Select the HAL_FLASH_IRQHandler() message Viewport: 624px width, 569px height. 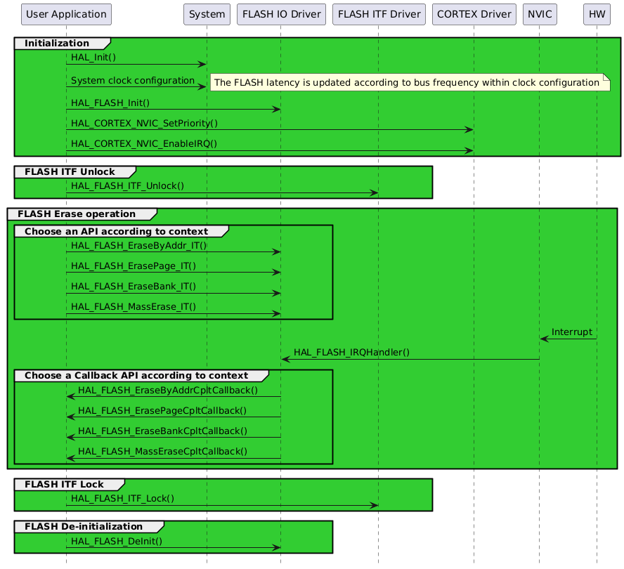pos(351,352)
